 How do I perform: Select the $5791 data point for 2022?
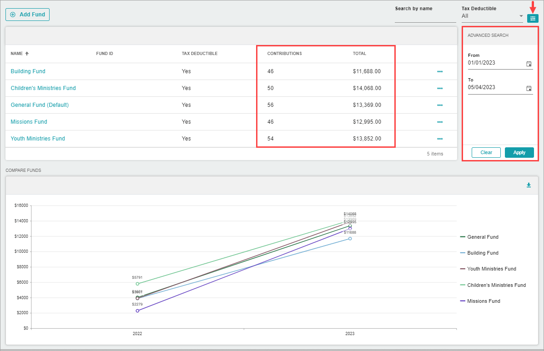coord(137,284)
